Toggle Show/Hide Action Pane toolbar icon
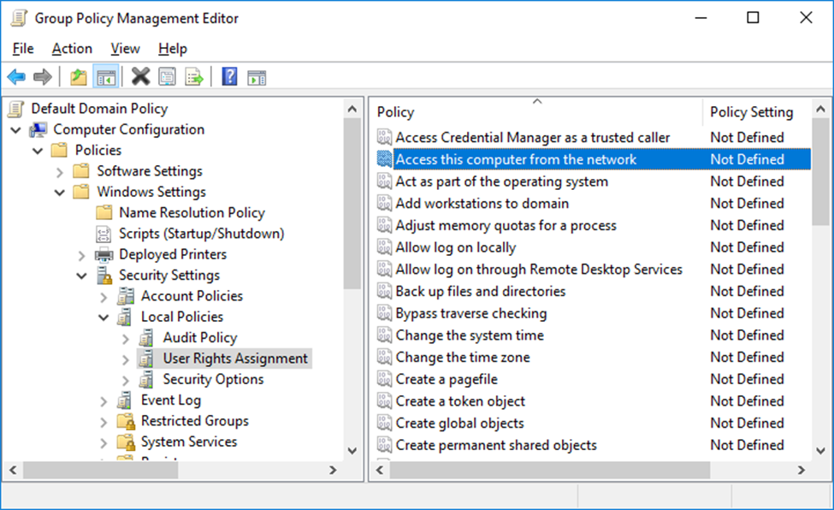The height and width of the screenshot is (510, 834). point(257,78)
